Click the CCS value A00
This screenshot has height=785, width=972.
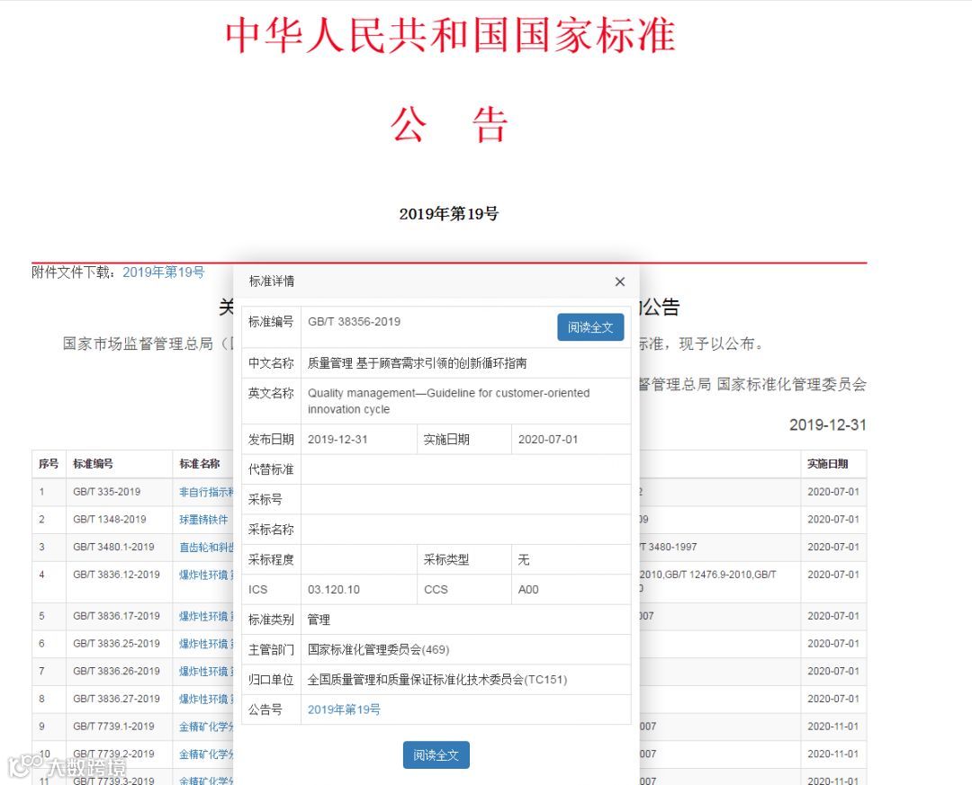click(x=528, y=589)
